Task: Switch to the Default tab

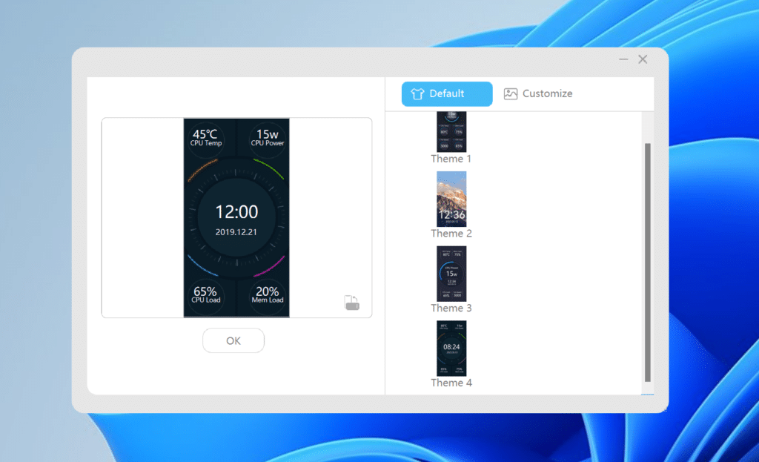Action: click(x=447, y=93)
